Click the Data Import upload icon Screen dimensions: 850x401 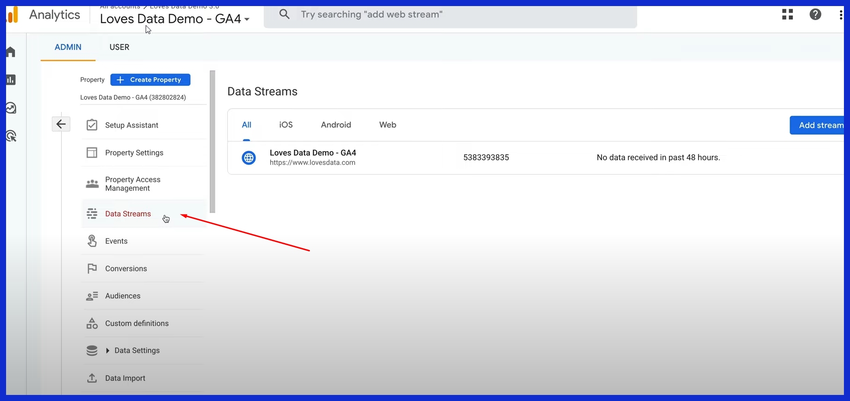(92, 378)
